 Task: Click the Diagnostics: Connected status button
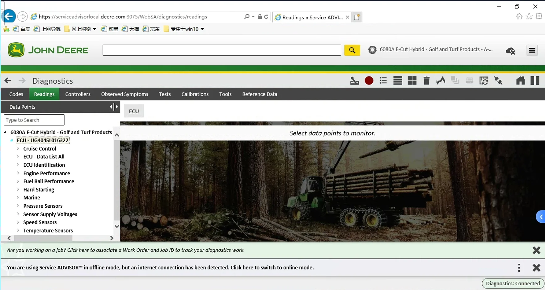click(x=513, y=284)
